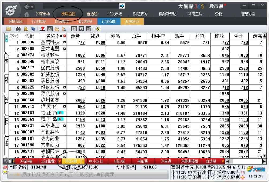Expand the 行情 dropdown at bottom left
The height and width of the screenshot is (182, 269).
(x=13, y=161)
